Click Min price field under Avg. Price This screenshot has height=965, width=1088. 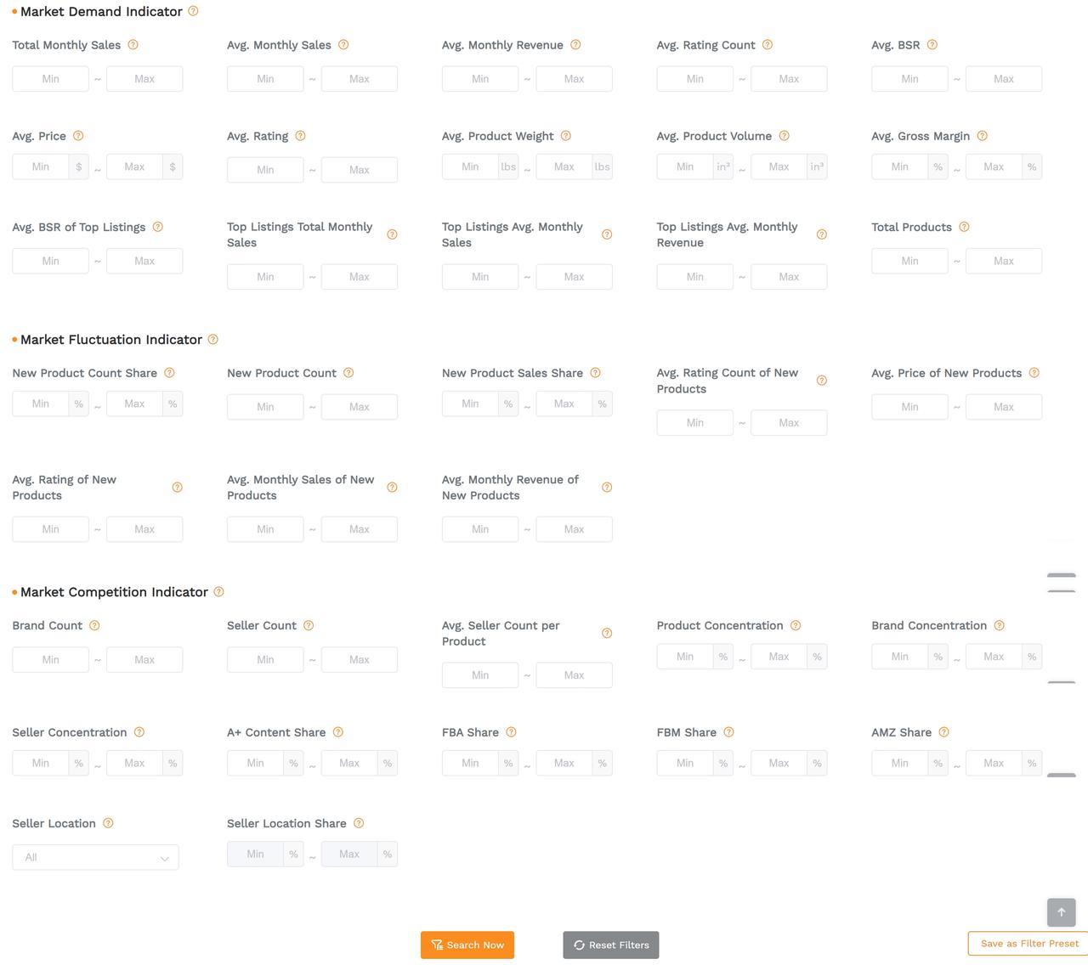pyautogui.click(x=40, y=166)
